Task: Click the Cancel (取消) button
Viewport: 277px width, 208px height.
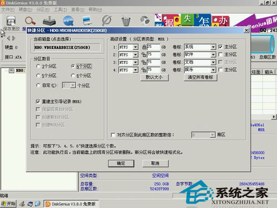Action: pos(155,164)
